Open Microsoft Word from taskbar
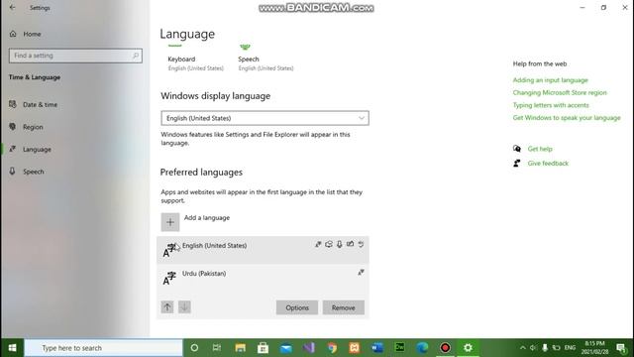This screenshot has height=357, width=634. point(377,348)
